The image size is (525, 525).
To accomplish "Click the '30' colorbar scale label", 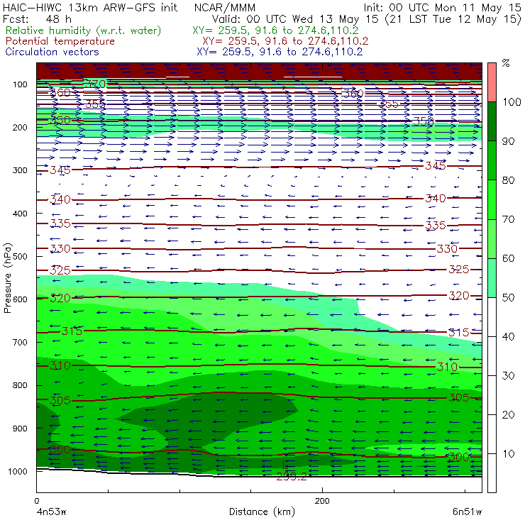I will [508, 376].
